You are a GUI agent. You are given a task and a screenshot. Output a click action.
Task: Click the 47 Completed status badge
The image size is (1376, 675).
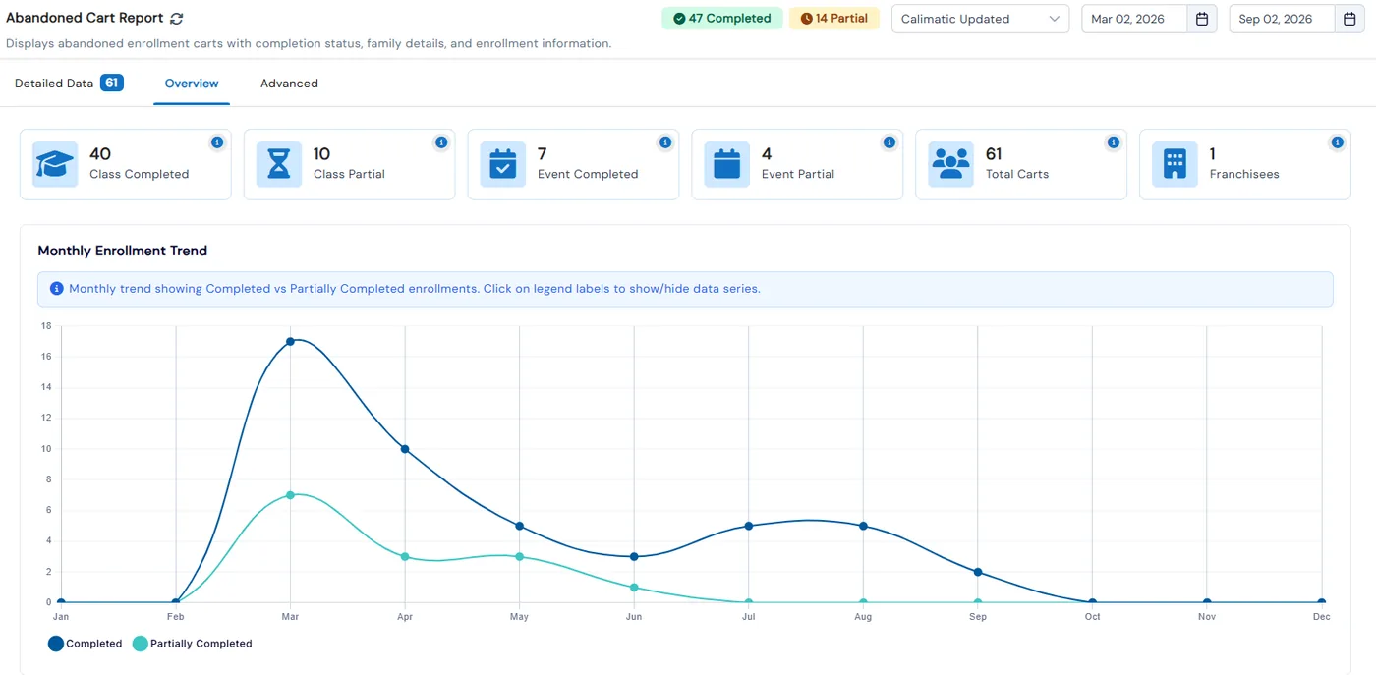pyautogui.click(x=722, y=19)
